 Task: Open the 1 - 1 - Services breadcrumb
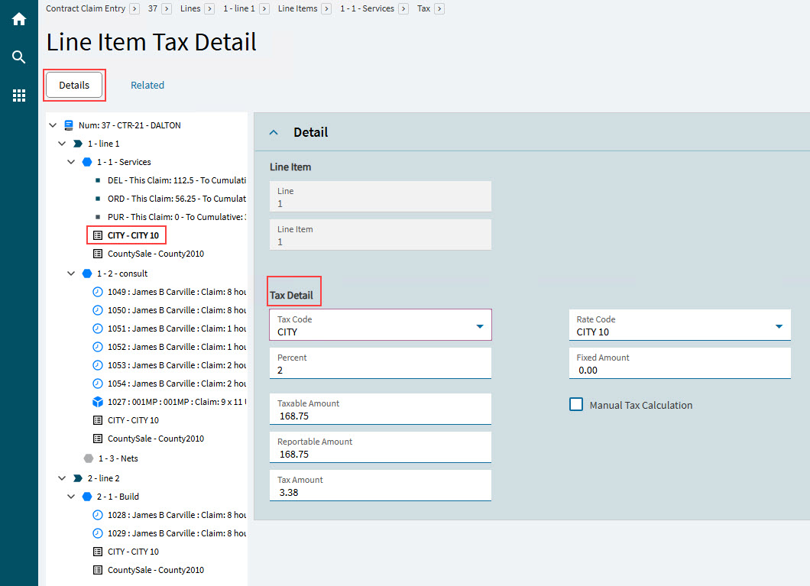click(x=367, y=8)
